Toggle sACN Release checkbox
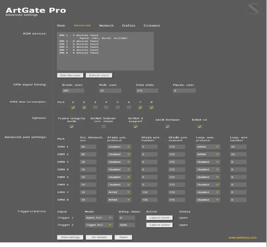Image resolution: width=267 pixels, height=247 pixels. (168, 126)
